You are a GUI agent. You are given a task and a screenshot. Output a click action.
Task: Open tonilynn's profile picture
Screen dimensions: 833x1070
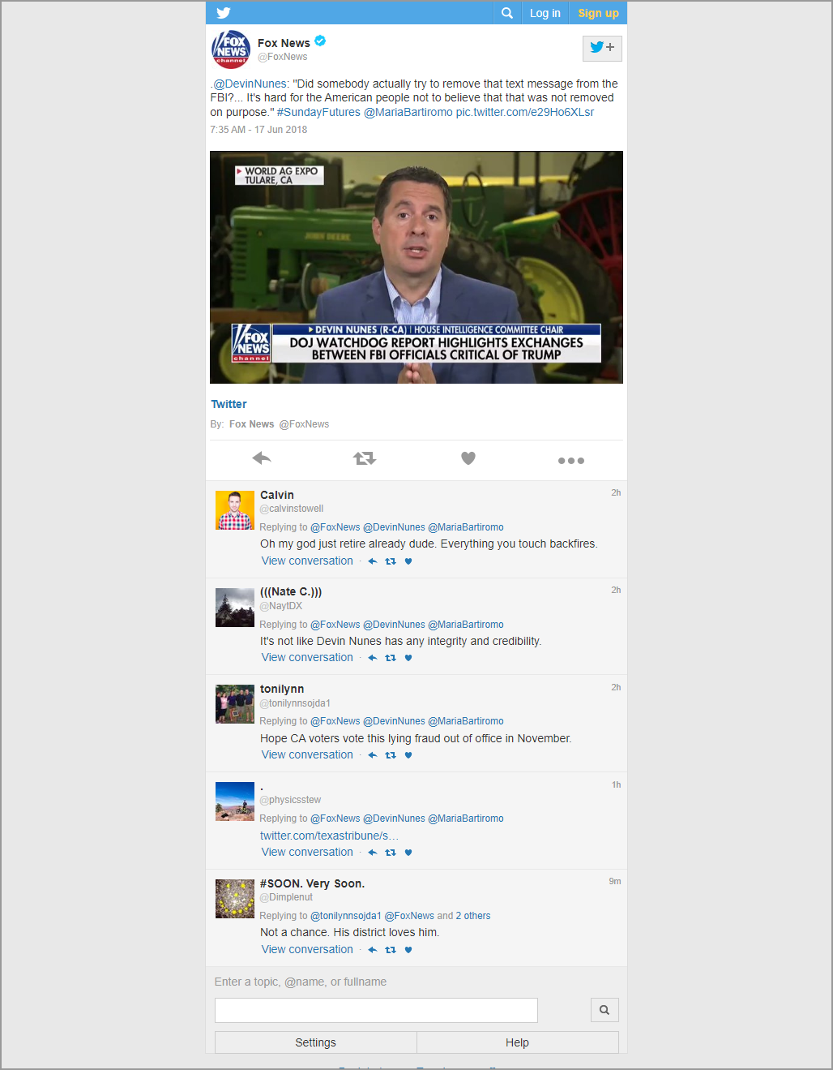coord(235,704)
